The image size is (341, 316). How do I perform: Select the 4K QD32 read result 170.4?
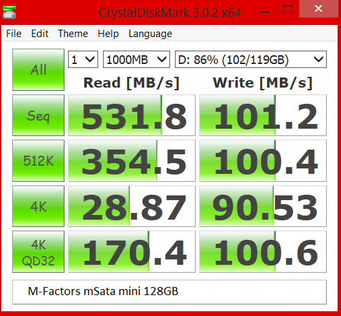coord(132,252)
